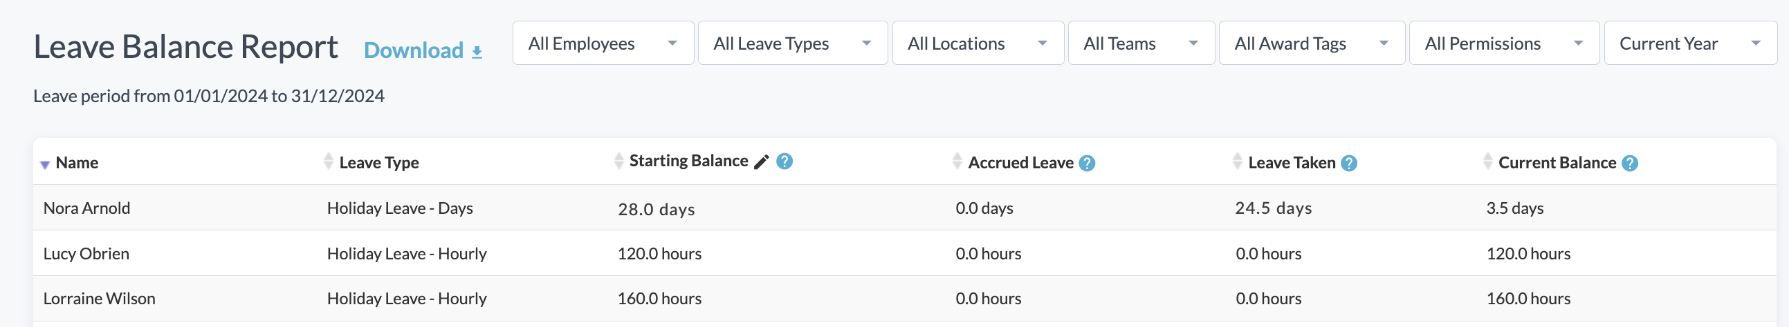1789x327 pixels.
Task: Click Current Balance help question icon
Action: (x=1629, y=163)
